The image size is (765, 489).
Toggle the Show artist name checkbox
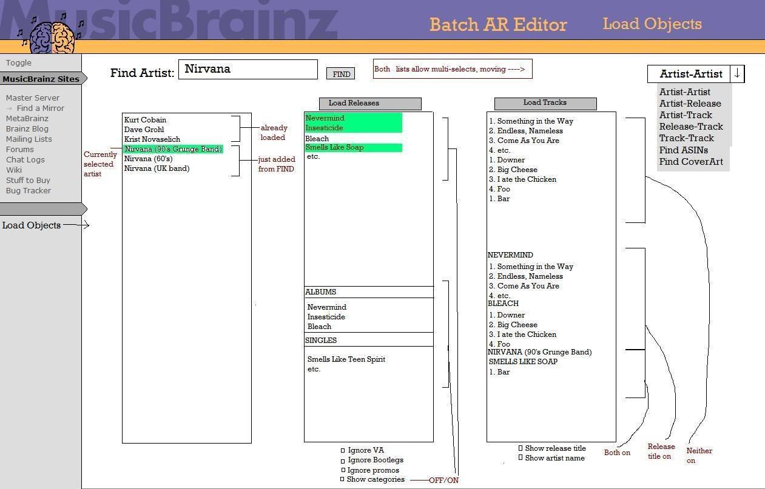521,458
